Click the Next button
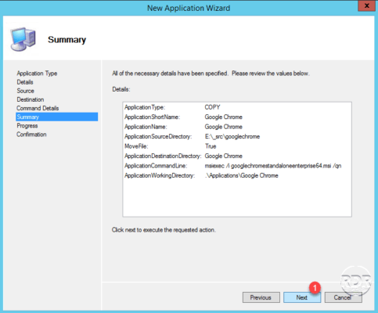The image size is (378, 313). pyautogui.click(x=302, y=297)
